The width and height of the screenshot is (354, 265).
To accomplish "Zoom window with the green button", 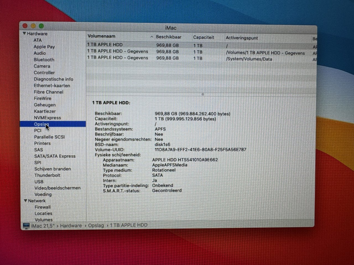I will 41,26.
